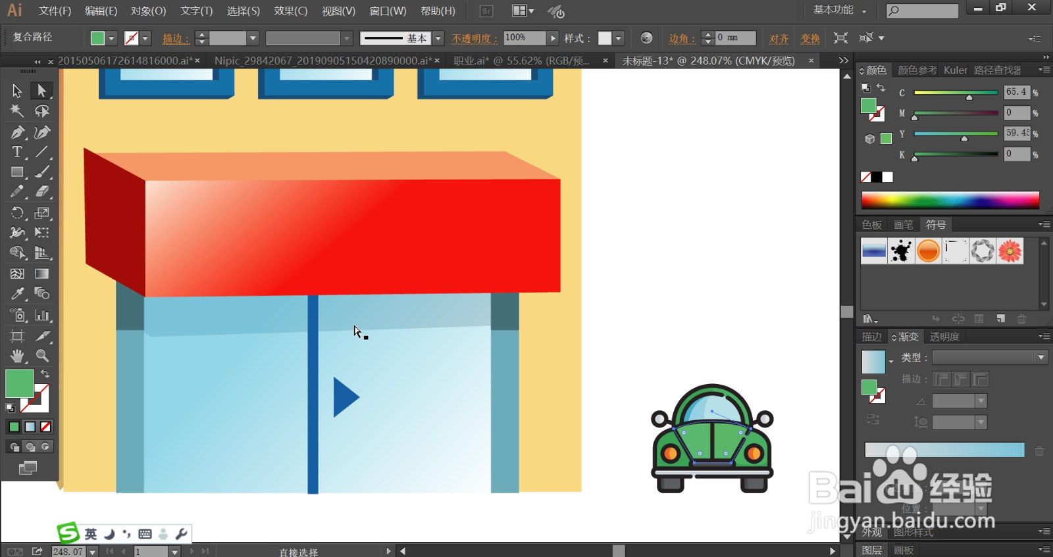Click the 描边 stroke link in control bar

[176, 39]
